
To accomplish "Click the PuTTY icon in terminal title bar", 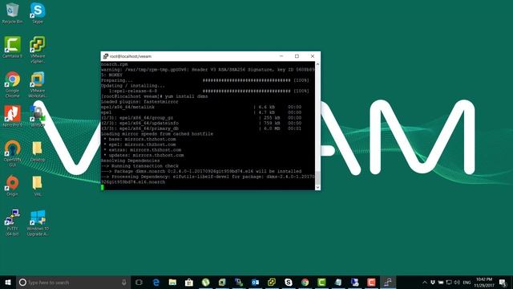I will click(105, 56).
